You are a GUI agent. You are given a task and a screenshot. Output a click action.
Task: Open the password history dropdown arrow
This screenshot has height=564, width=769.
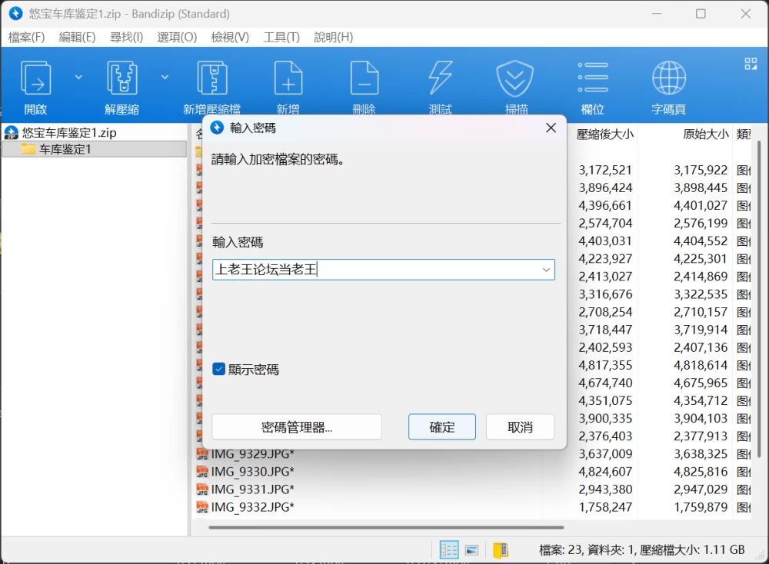(x=546, y=270)
